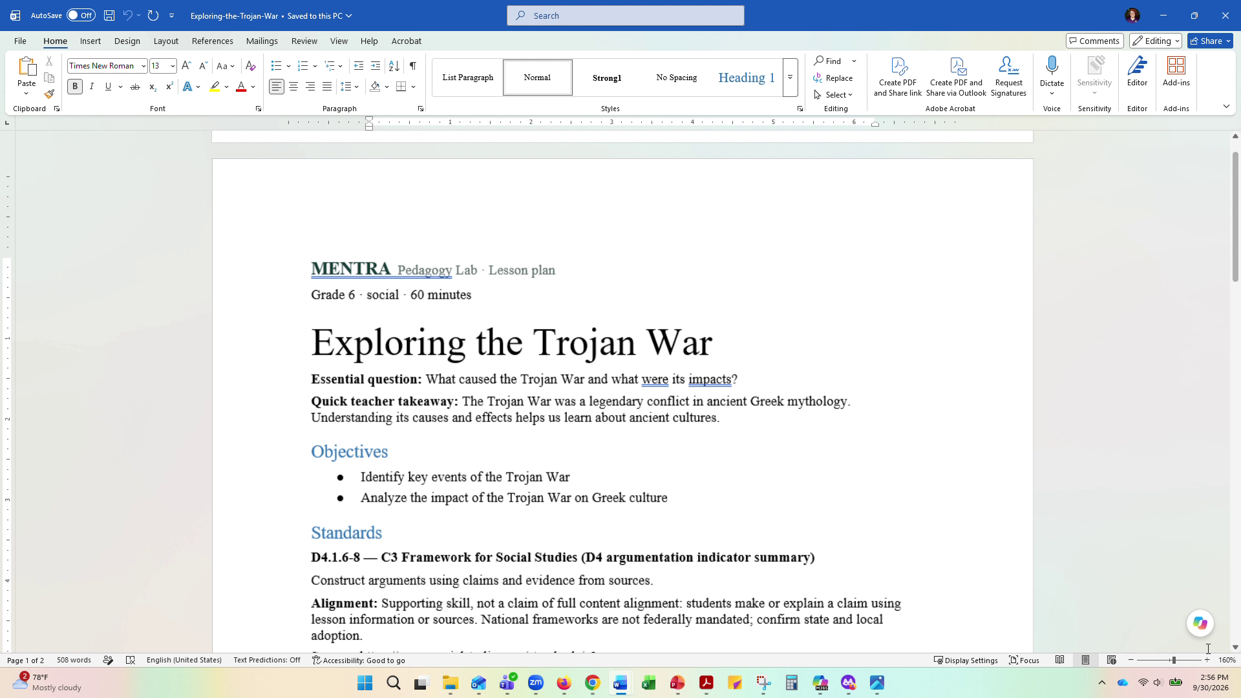
Task: Toggle Italic formatting
Action: pyautogui.click(x=92, y=87)
